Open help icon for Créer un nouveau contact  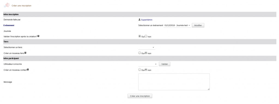coord(28,70)
